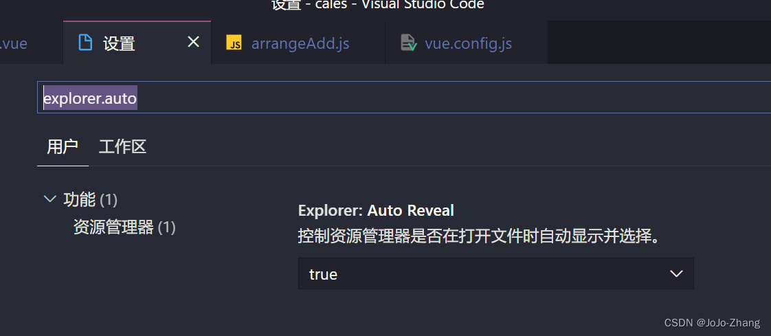Click the explorer.auto settings search box
Screen dimensions: 771x336
pyautogui.click(x=404, y=98)
